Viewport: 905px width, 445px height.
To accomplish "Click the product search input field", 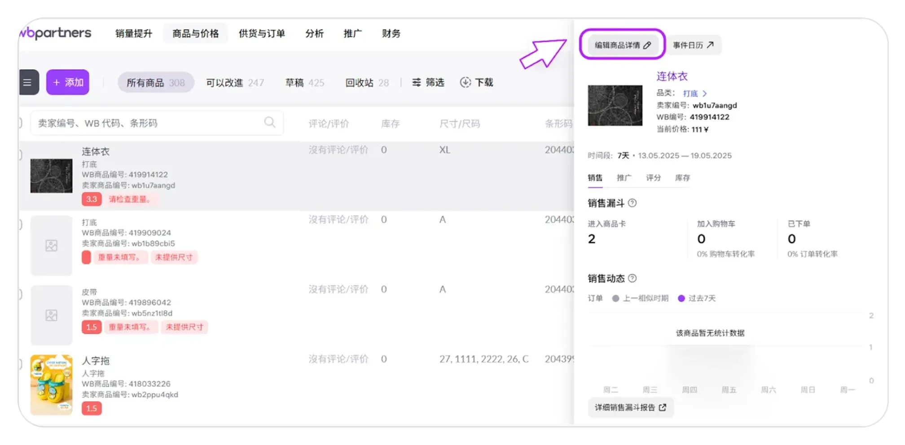I will pyautogui.click(x=148, y=123).
